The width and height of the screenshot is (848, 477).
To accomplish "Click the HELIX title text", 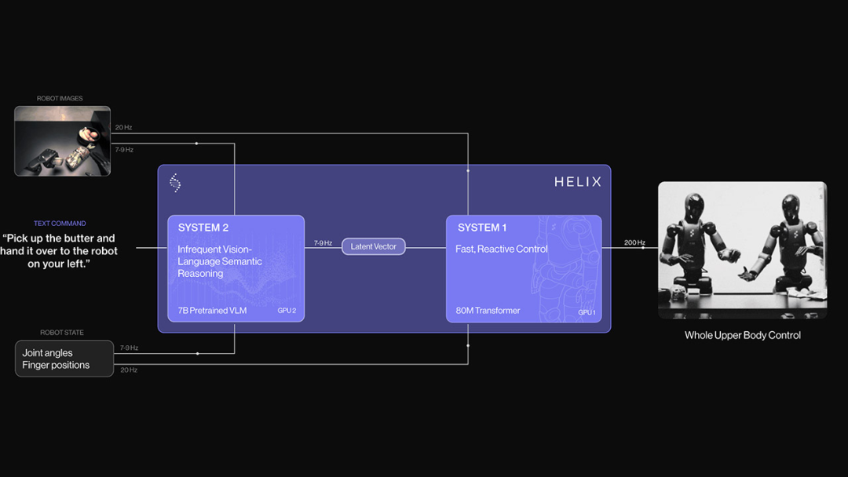I will pos(577,182).
